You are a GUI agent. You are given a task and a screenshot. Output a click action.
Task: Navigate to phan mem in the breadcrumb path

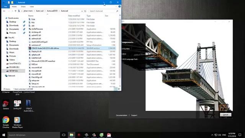coord(28,11)
